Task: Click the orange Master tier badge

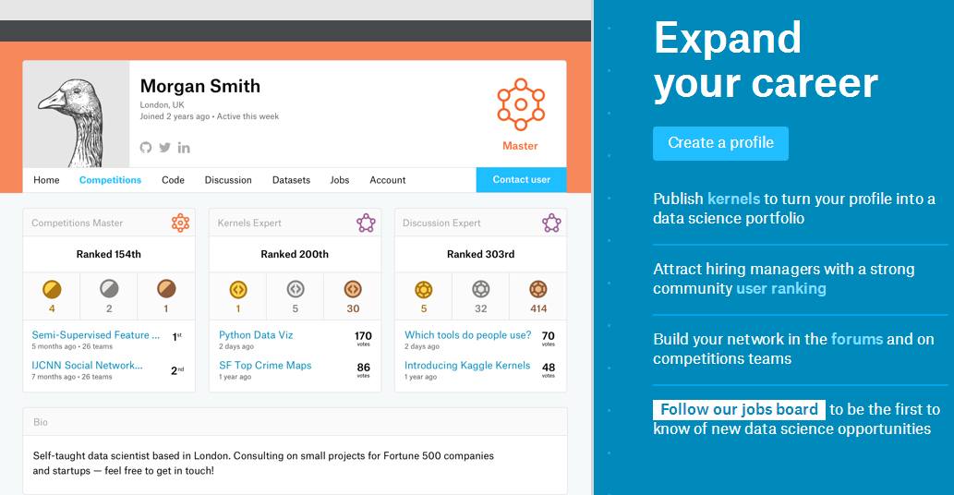Action: [520, 105]
